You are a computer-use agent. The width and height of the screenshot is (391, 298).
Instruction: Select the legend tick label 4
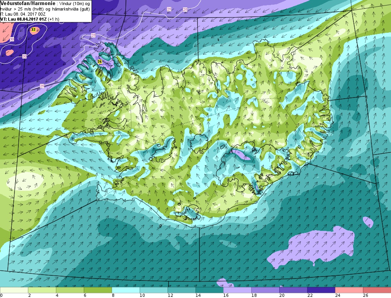pos(57,295)
